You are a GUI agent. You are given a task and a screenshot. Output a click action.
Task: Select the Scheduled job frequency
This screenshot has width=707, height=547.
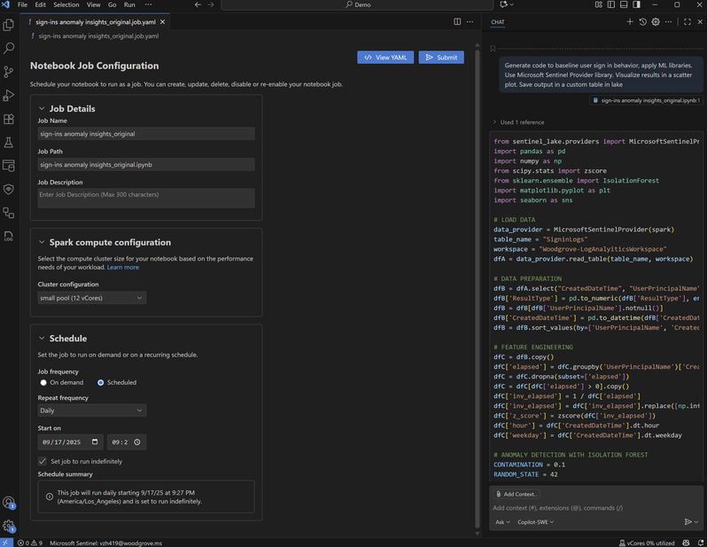click(x=100, y=382)
